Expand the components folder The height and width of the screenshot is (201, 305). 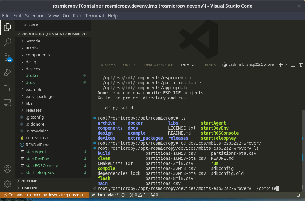coord(53,55)
